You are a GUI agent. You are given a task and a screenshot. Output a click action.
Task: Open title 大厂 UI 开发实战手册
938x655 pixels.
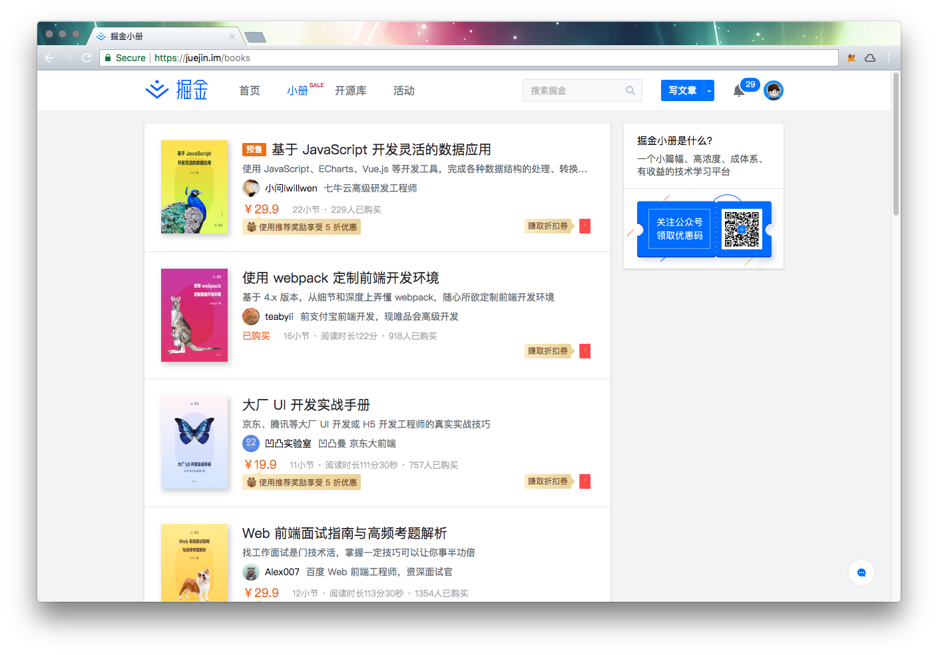306,405
